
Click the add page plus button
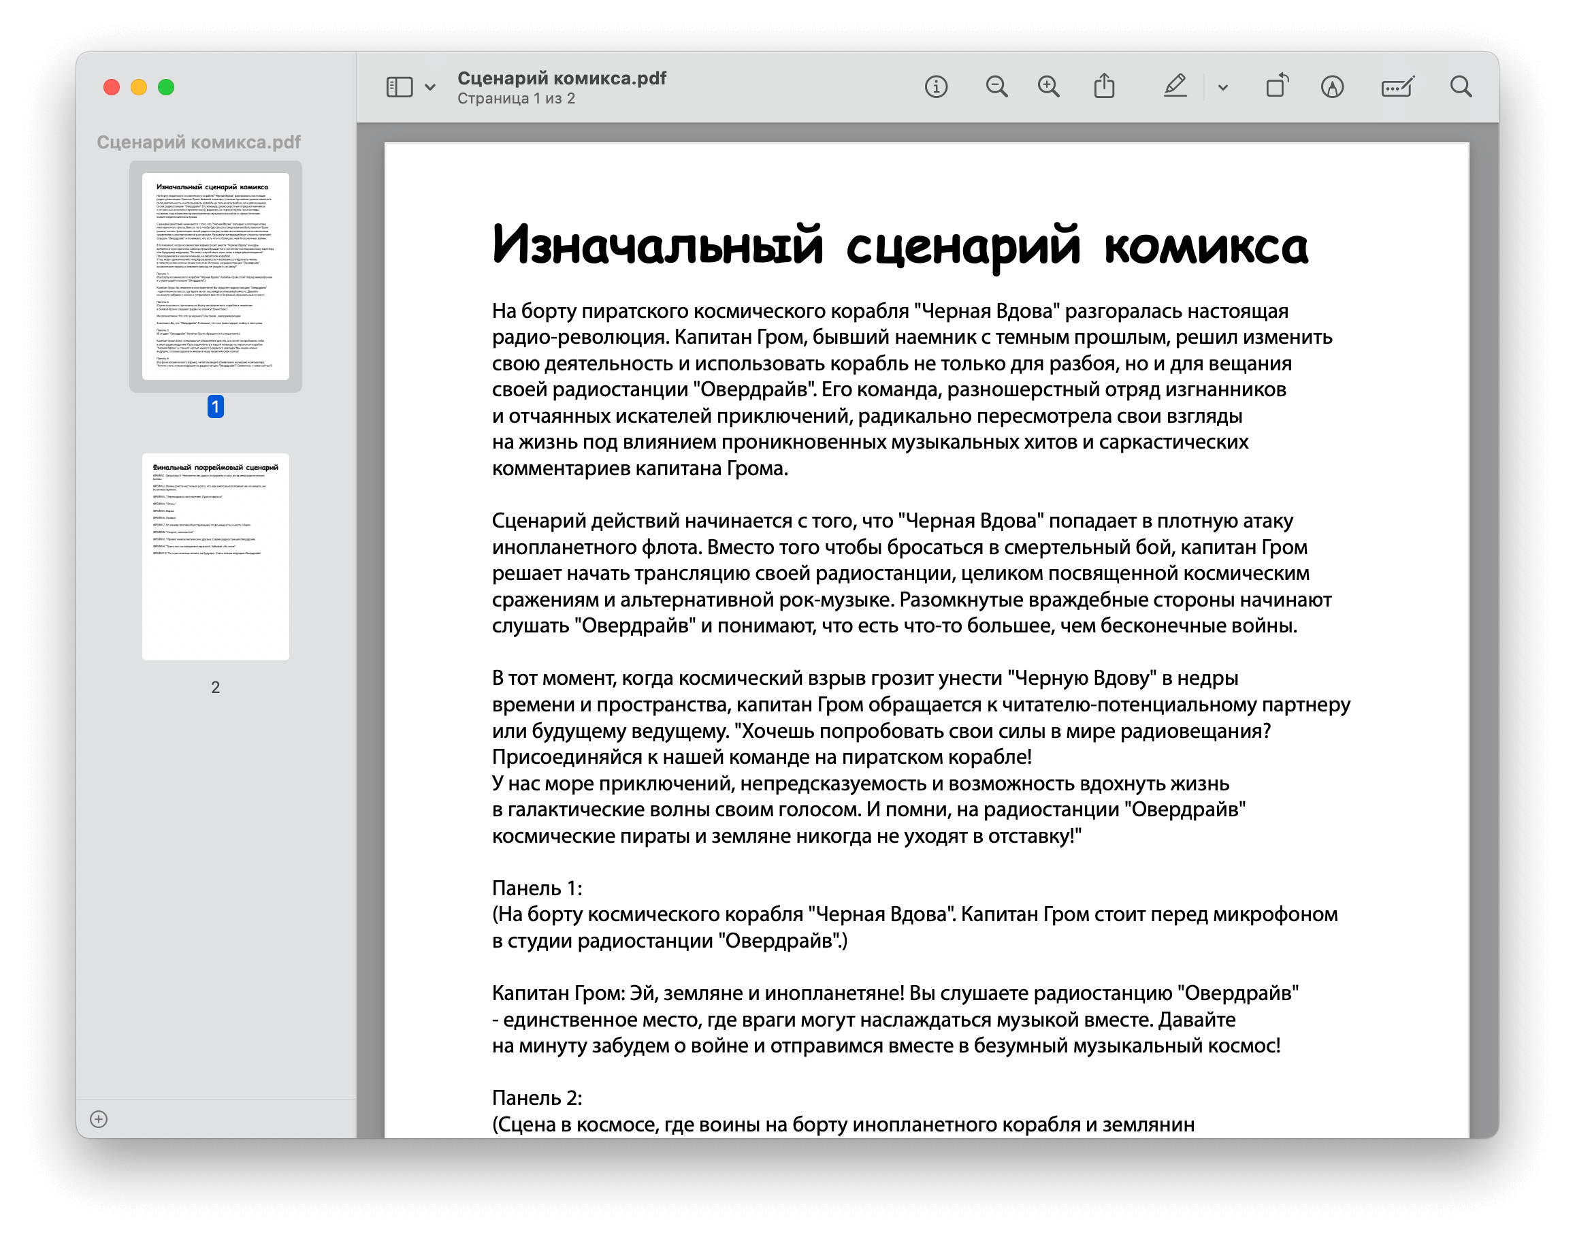pyautogui.click(x=99, y=1119)
